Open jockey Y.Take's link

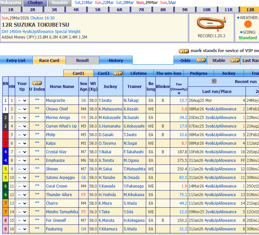(104, 212)
